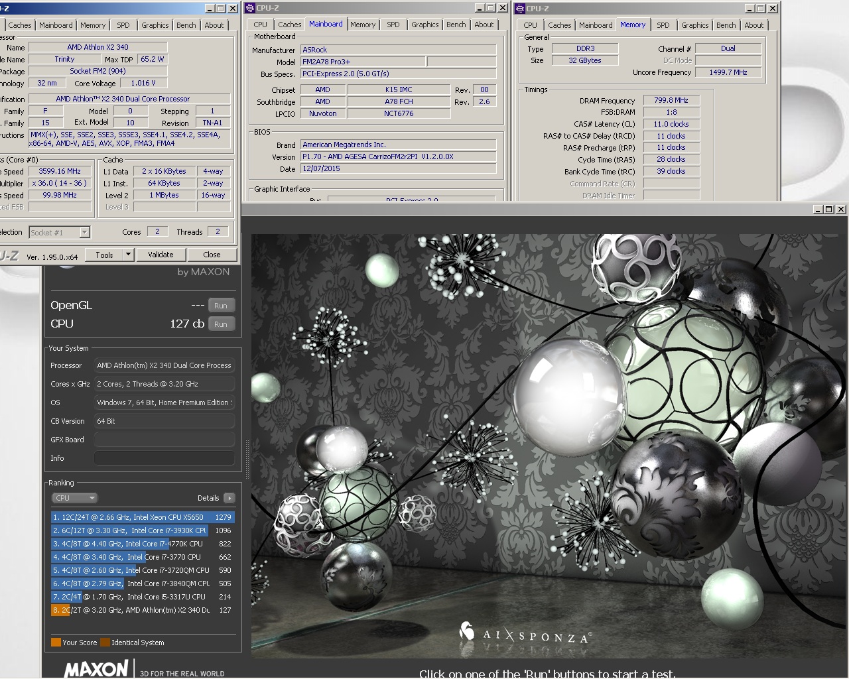Click the CPU-Z icon in Memory window title
849x679 pixels.
point(521,9)
